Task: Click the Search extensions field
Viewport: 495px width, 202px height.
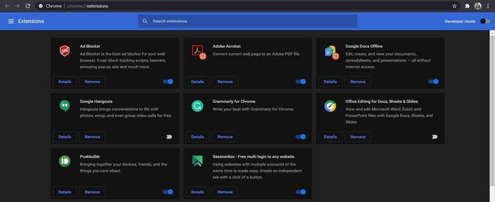Action: tap(247, 21)
